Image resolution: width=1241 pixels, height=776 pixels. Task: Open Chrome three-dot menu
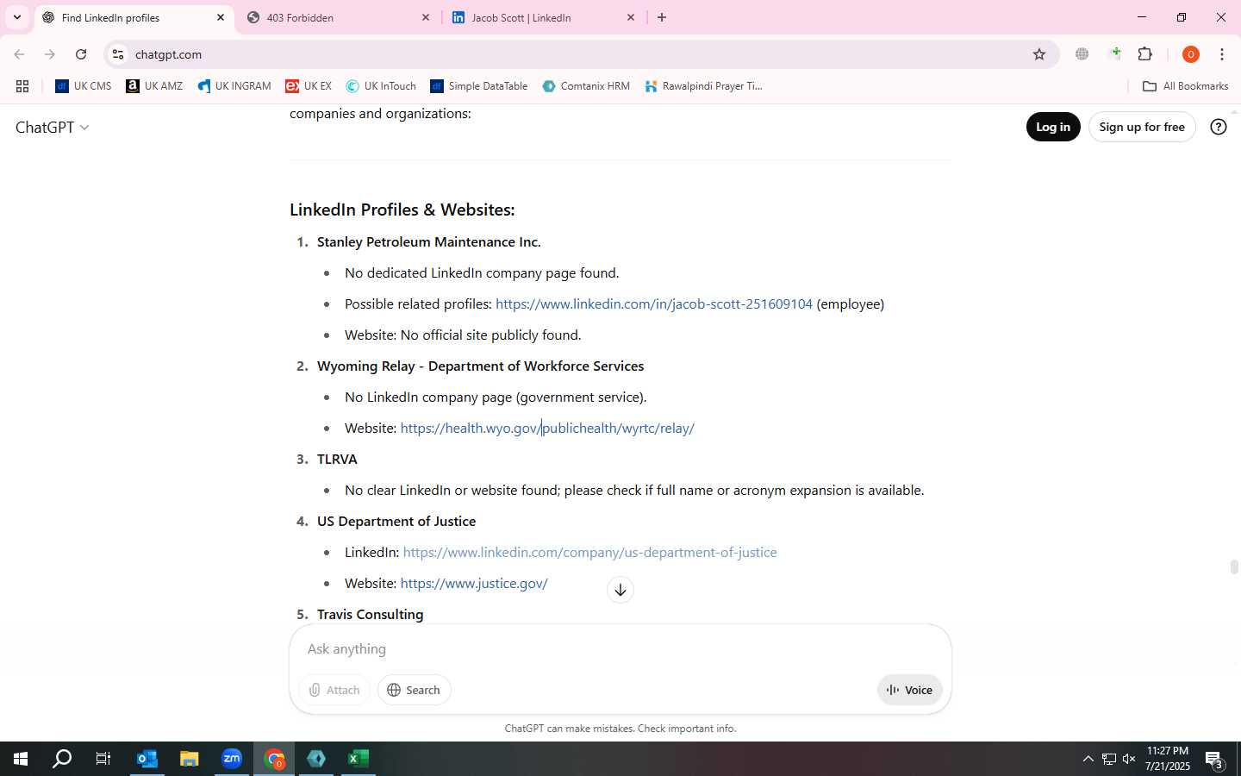pyautogui.click(x=1222, y=54)
